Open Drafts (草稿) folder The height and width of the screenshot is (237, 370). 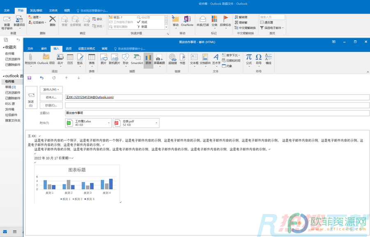10,87
